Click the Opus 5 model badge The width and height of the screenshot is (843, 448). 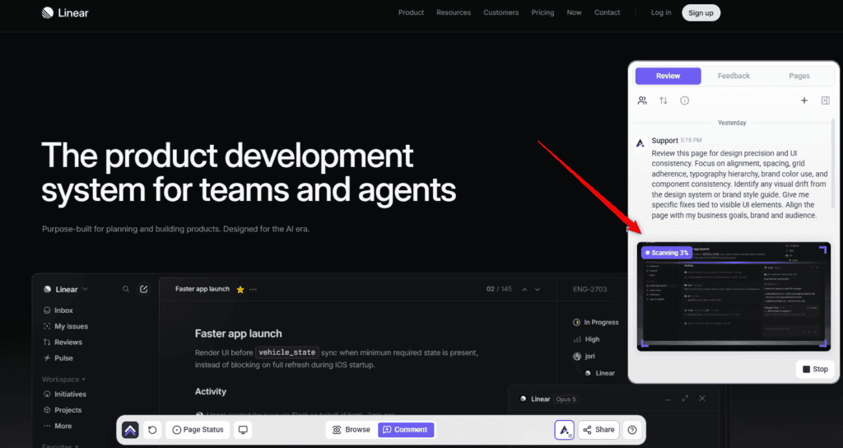566,399
